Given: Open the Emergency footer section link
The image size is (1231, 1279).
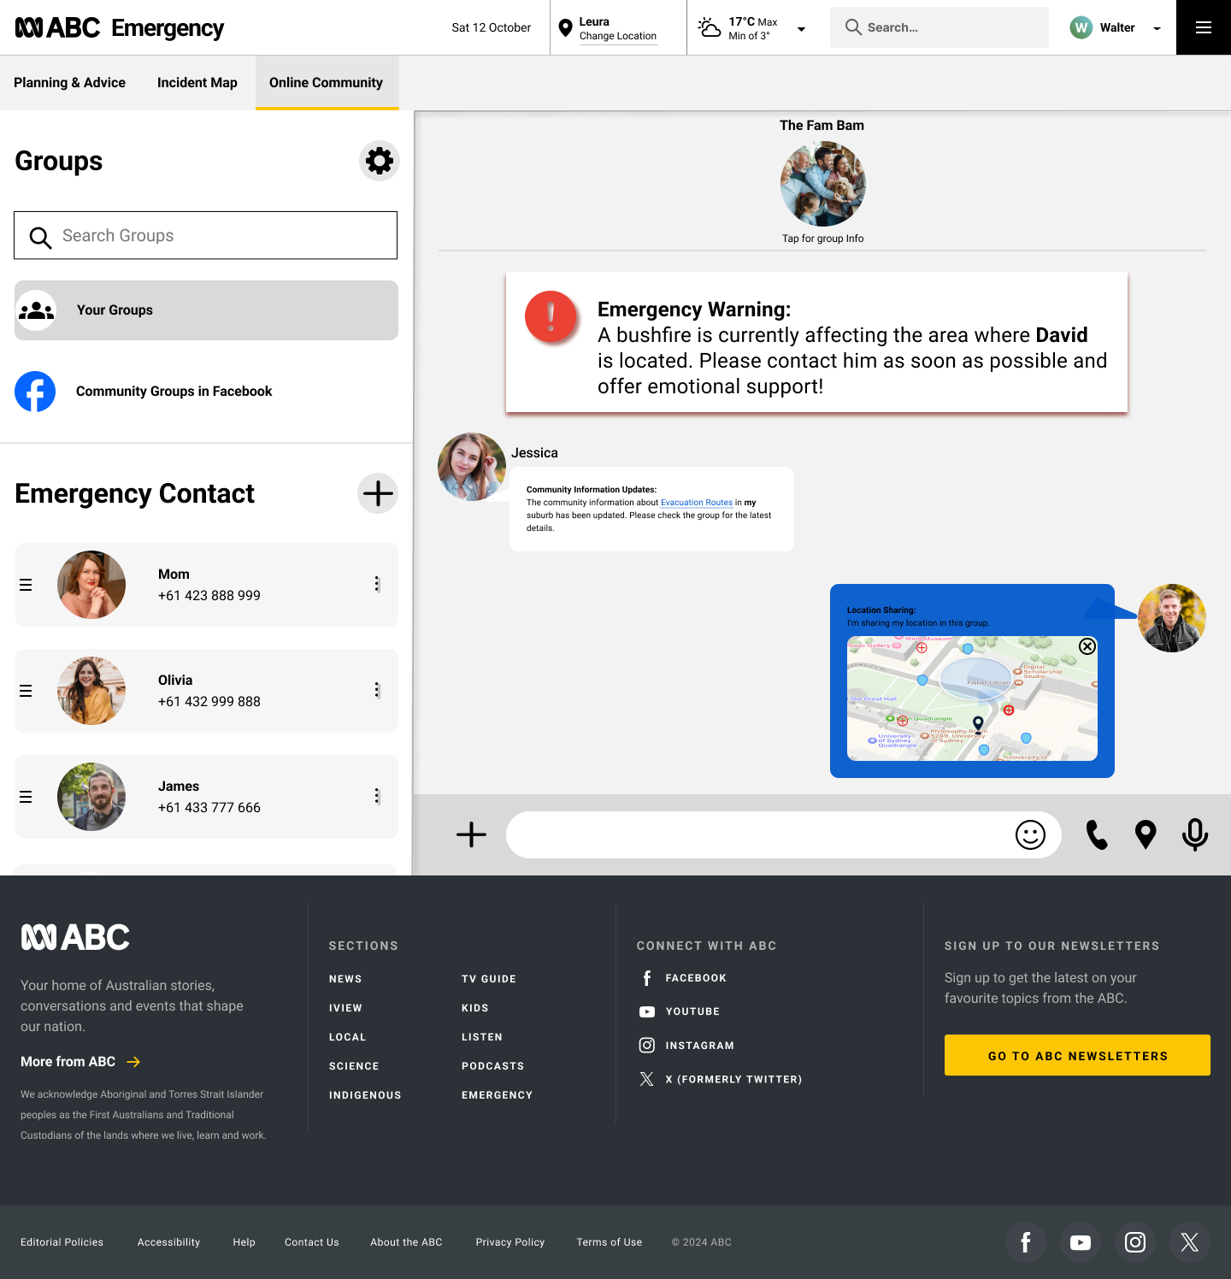Looking at the screenshot, I should click(x=497, y=1095).
